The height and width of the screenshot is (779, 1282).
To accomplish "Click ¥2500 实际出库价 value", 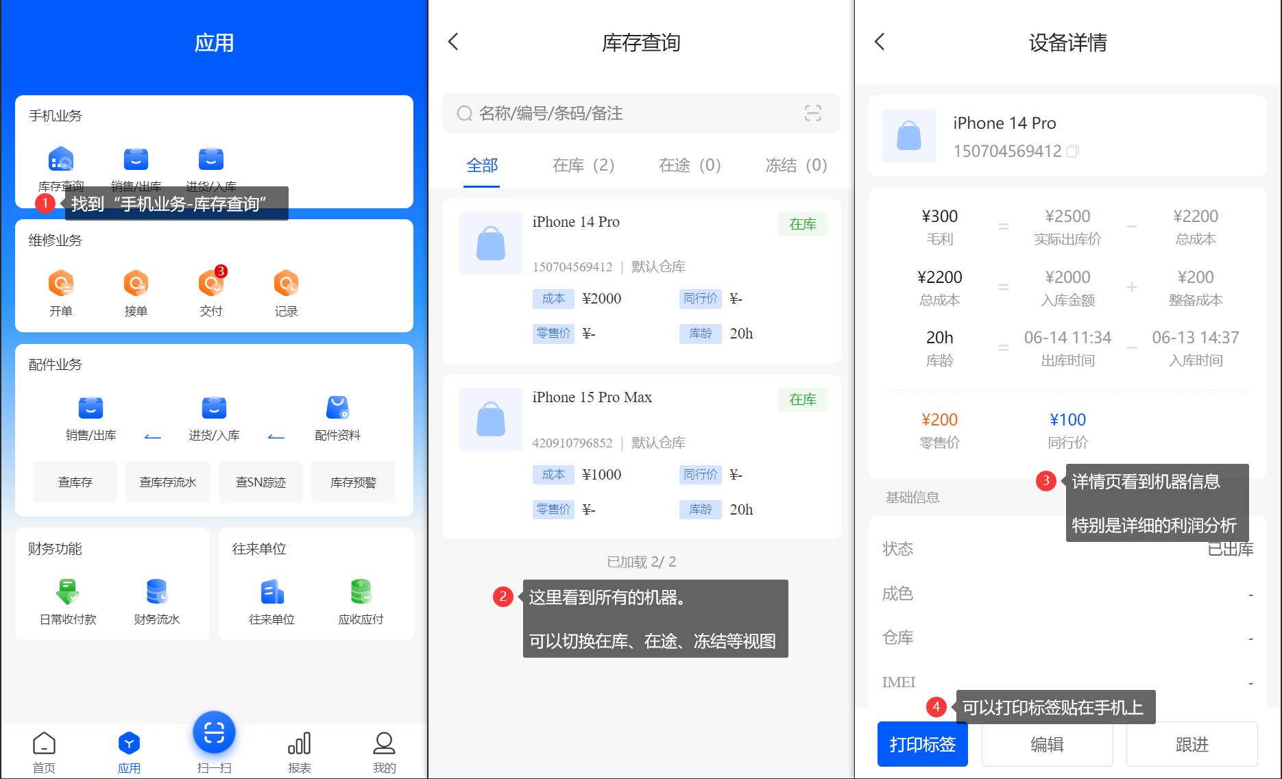I will click(1067, 217).
